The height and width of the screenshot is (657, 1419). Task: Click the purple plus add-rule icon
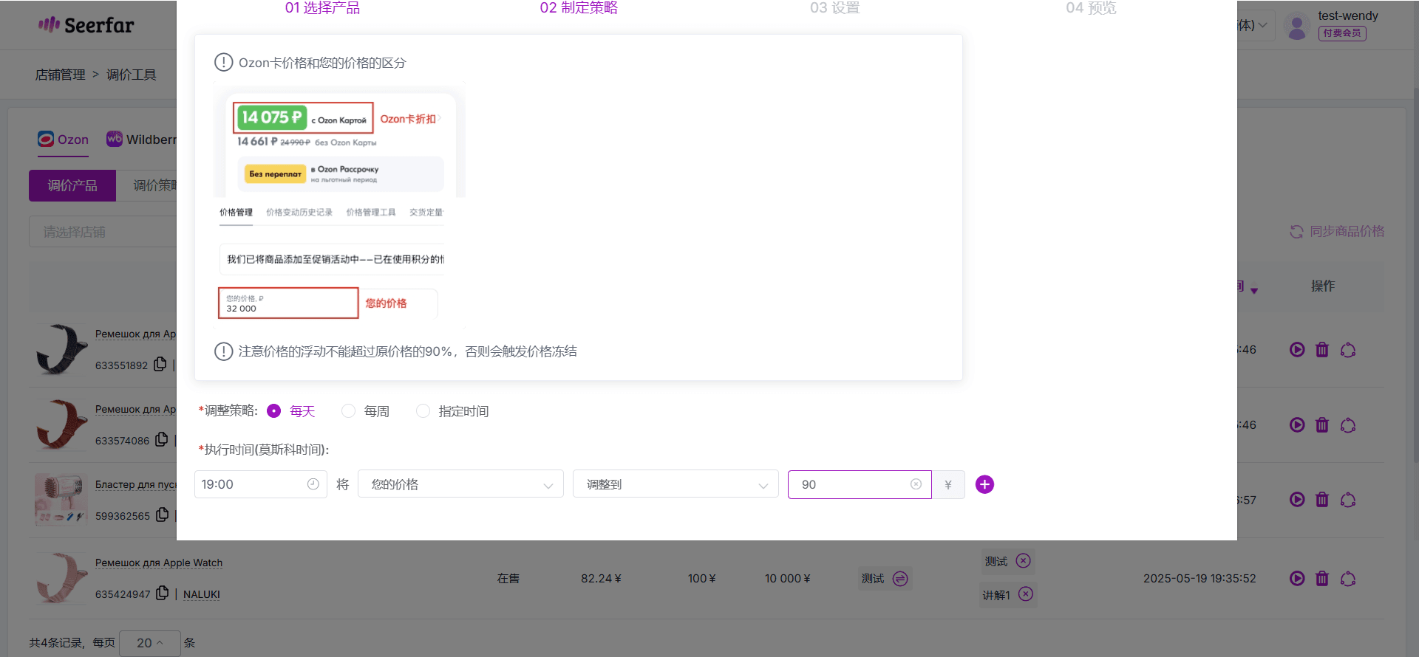[x=984, y=484]
